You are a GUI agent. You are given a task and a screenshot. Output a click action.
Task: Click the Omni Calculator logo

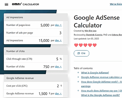[25, 4]
